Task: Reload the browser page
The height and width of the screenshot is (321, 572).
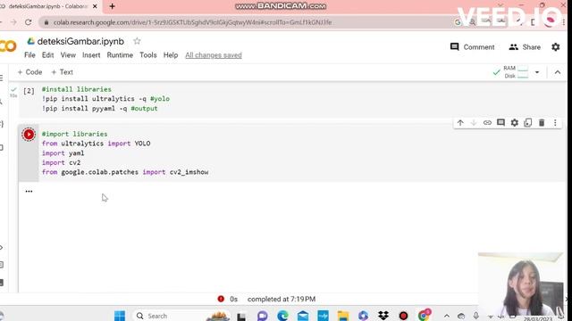Action: coord(28,22)
